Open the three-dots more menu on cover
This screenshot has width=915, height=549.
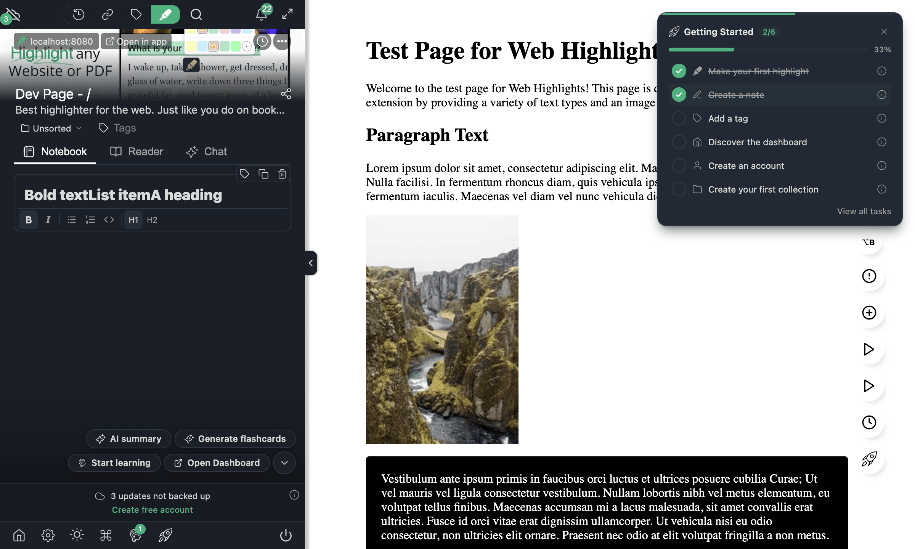[x=282, y=41]
